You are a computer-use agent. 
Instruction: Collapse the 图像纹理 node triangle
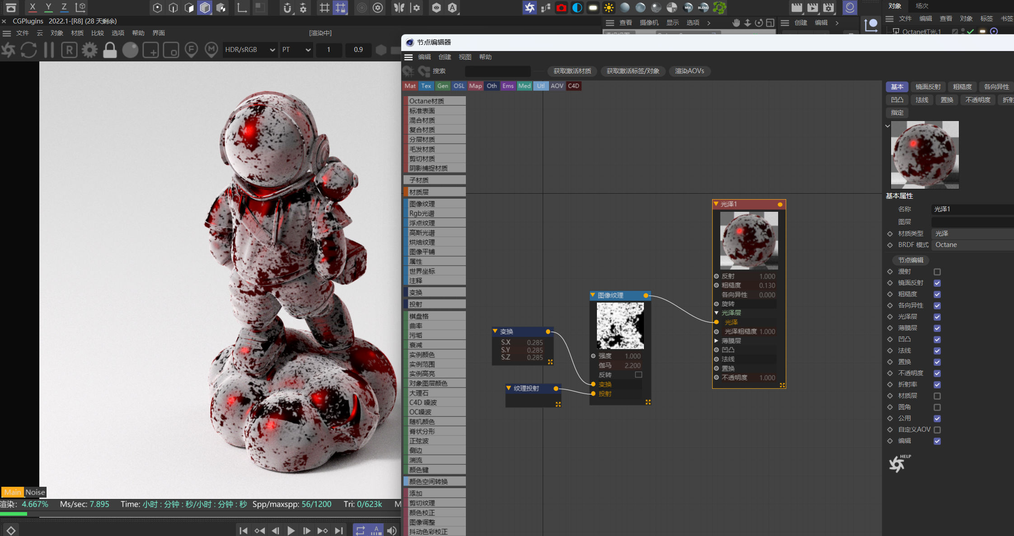[593, 295]
